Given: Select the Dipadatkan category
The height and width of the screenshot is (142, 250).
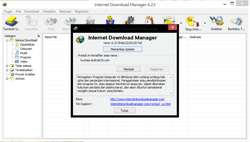Looking at the screenshot, I should [27, 44].
